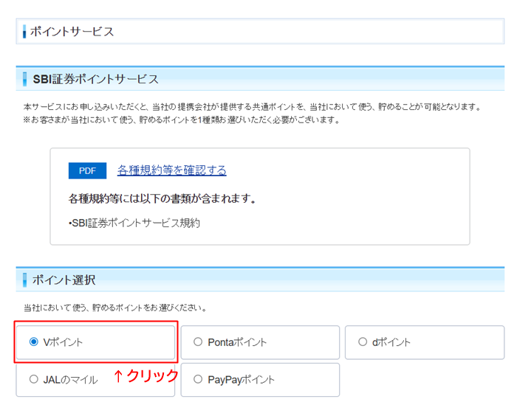Click the blue PDF badge icon

[87, 170]
